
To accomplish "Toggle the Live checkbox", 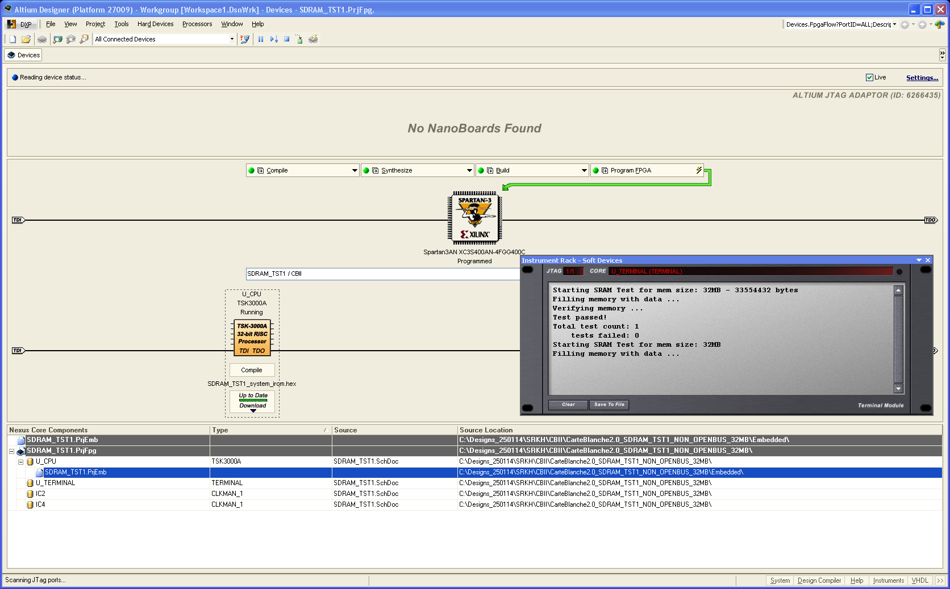I will click(x=869, y=77).
